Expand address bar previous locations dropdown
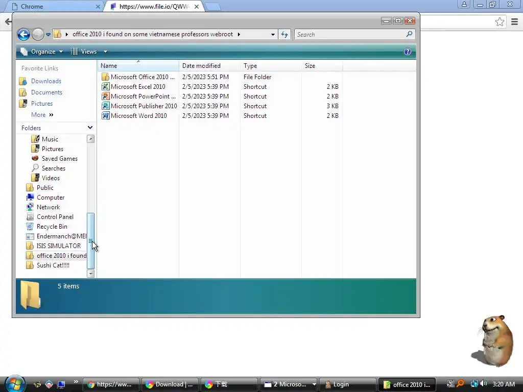523x392 pixels. pos(273,34)
